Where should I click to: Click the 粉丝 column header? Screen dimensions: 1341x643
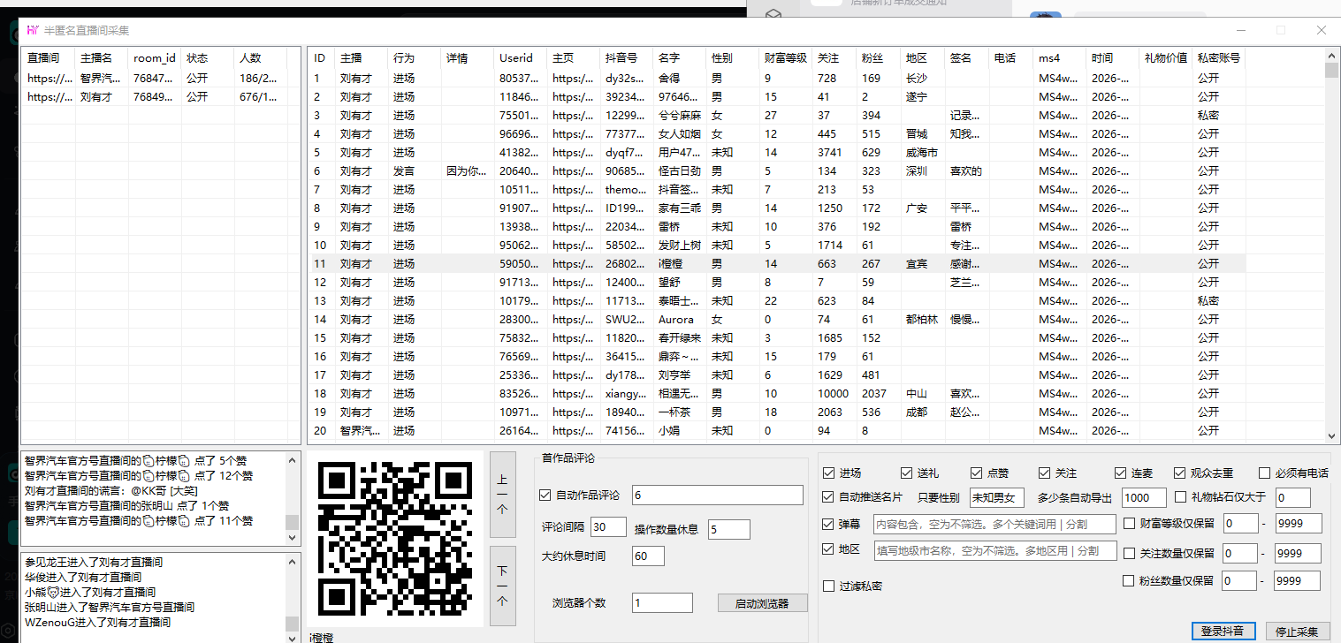pos(878,58)
